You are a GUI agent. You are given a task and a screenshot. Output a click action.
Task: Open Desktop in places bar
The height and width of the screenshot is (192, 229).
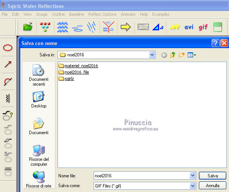coord(39,100)
